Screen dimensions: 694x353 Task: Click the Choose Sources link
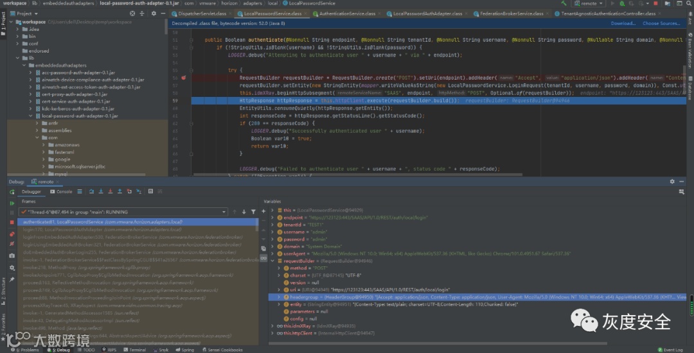[x=661, y=23]
